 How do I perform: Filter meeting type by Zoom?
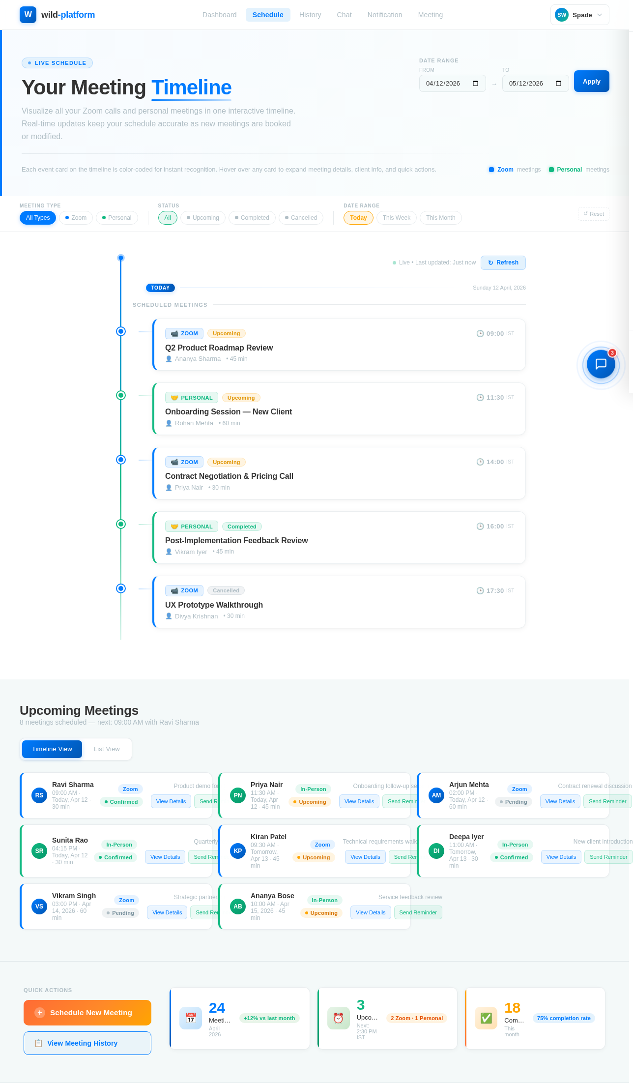[76, 218]
